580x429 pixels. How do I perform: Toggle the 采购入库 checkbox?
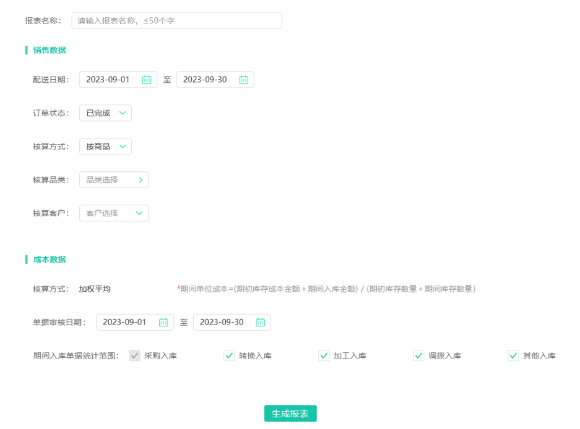pos(134,355)
